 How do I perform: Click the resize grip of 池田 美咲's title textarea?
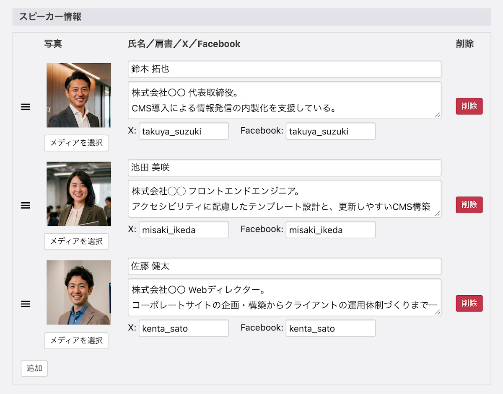click(438, 214)
